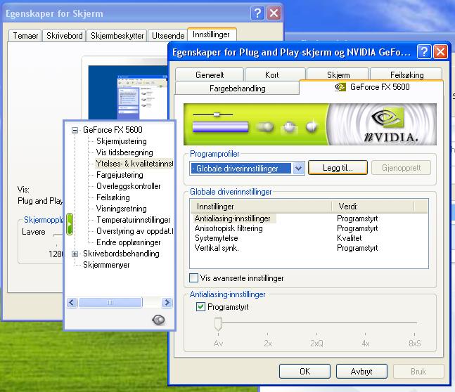
Task: Select Feilsøking item in the tree menu
Action: [x=113, y=197]
